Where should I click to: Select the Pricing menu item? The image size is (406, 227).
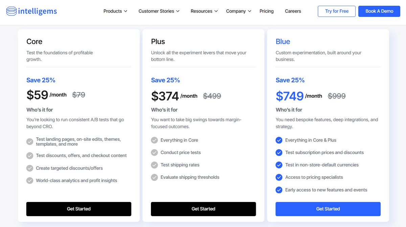[x=267, y=11]
